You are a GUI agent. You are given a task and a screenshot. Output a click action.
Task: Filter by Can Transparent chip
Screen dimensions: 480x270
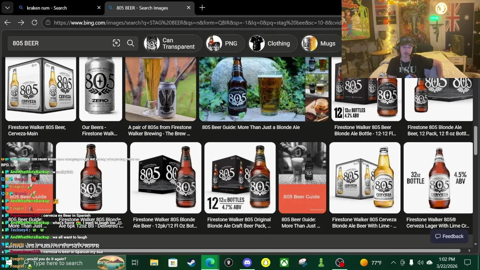[x=173, y=43]
